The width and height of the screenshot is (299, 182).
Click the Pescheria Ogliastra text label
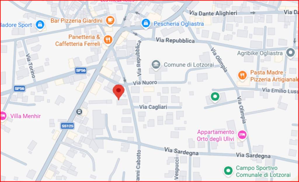click(179, 24)
